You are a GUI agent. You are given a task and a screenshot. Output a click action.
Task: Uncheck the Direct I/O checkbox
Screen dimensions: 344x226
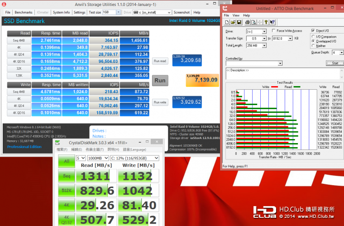tap(313, 31)
